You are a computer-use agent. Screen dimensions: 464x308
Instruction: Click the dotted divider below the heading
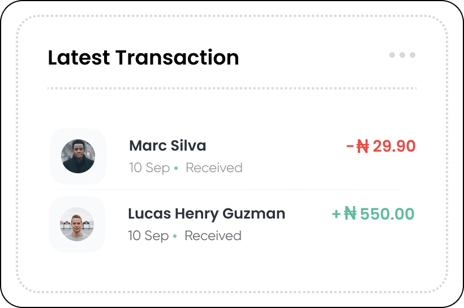[x=232, y=88]
